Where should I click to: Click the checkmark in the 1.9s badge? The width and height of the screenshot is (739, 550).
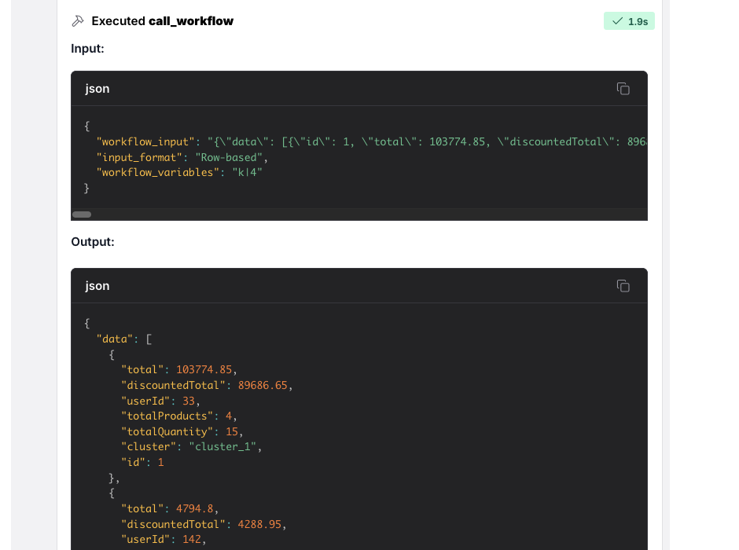[617, 21]
